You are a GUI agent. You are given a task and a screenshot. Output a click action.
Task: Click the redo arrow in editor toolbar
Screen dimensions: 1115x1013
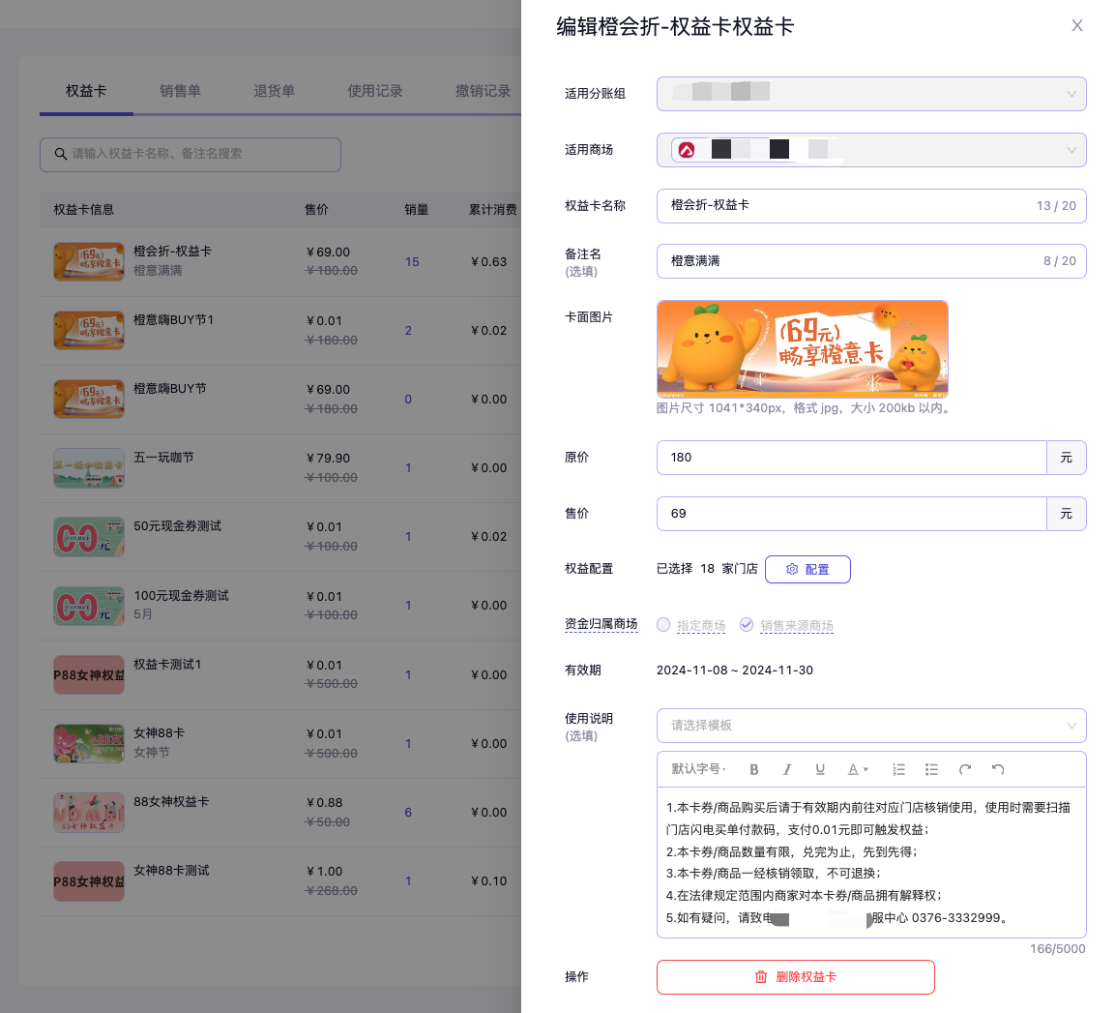[x=964, y=769]
